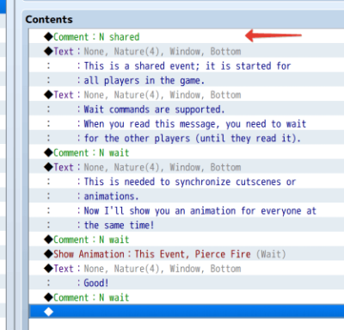Click the line 'animations.'
This screenshot has width=344, height=330.
click(187, 196)
